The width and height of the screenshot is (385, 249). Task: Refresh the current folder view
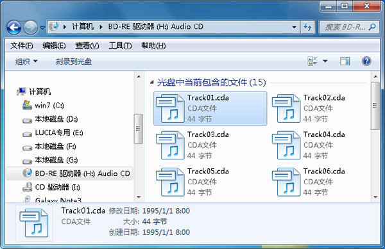307,27
